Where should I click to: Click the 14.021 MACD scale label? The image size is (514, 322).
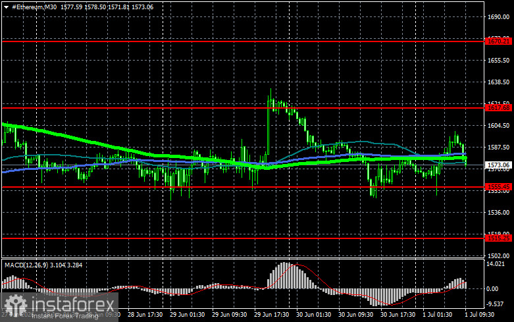tap(496, 264)
